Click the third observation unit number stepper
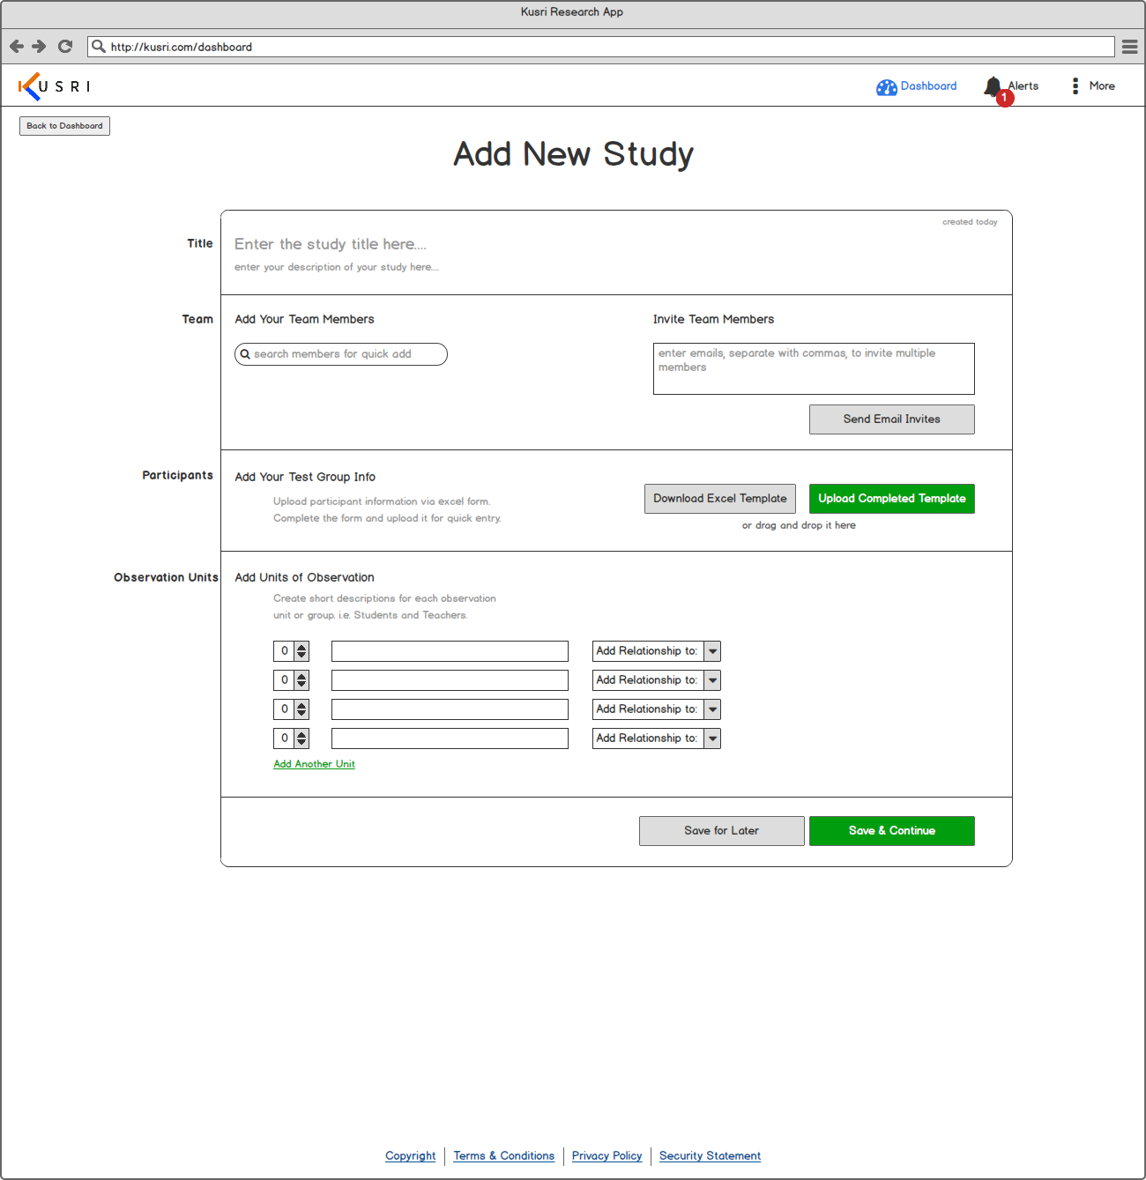This screenshot has height=1180, width=1146. pos(291,709)
